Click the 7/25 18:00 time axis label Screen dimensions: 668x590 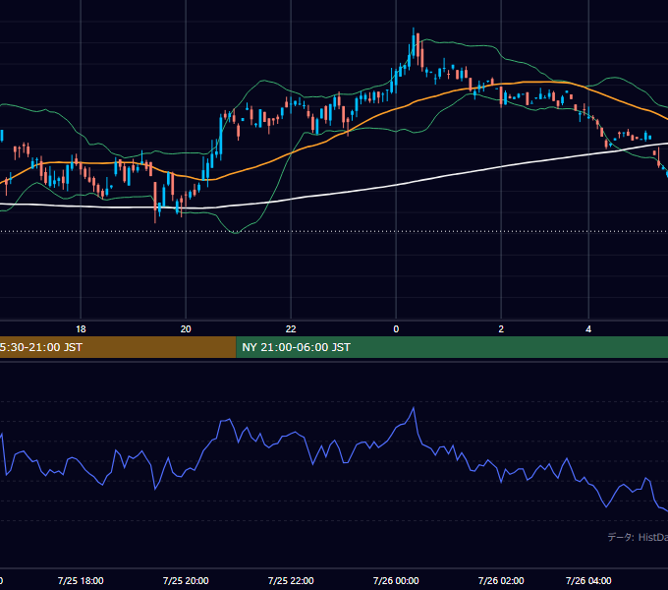pos(81,580)
